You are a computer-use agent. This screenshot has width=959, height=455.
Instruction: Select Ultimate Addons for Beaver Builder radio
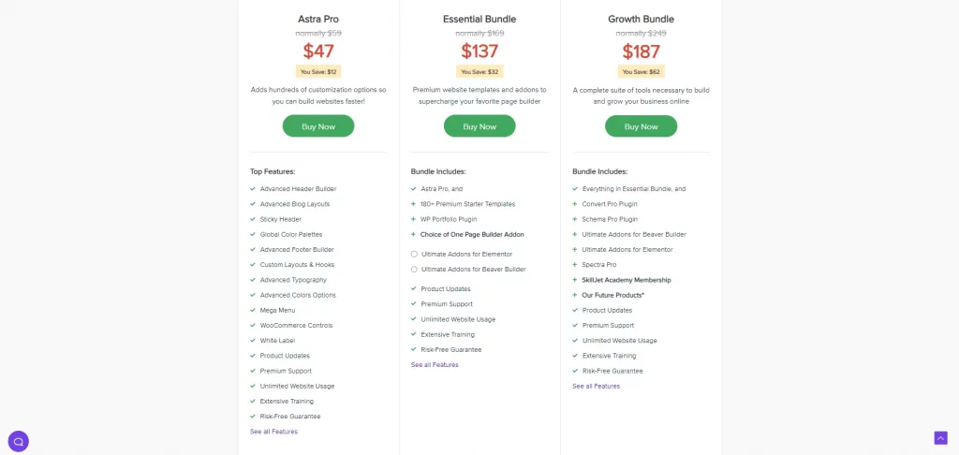tap(414, 269)
